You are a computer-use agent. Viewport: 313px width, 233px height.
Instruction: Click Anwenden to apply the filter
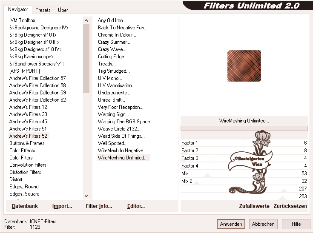tap(231, 224)
